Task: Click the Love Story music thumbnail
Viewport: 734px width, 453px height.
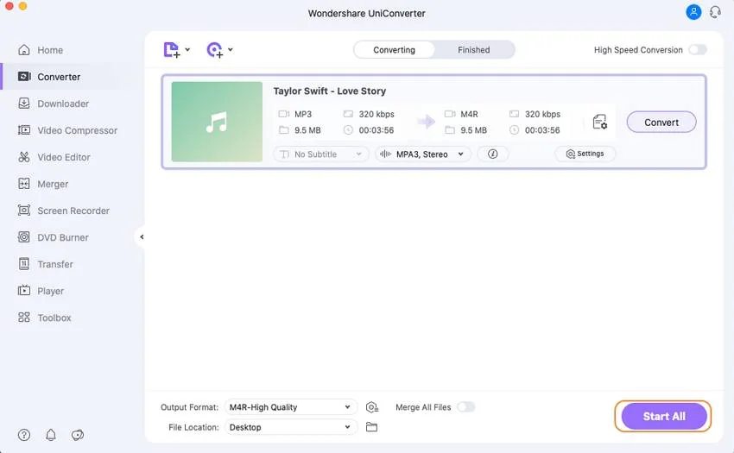Action: (x=217, y=122)
